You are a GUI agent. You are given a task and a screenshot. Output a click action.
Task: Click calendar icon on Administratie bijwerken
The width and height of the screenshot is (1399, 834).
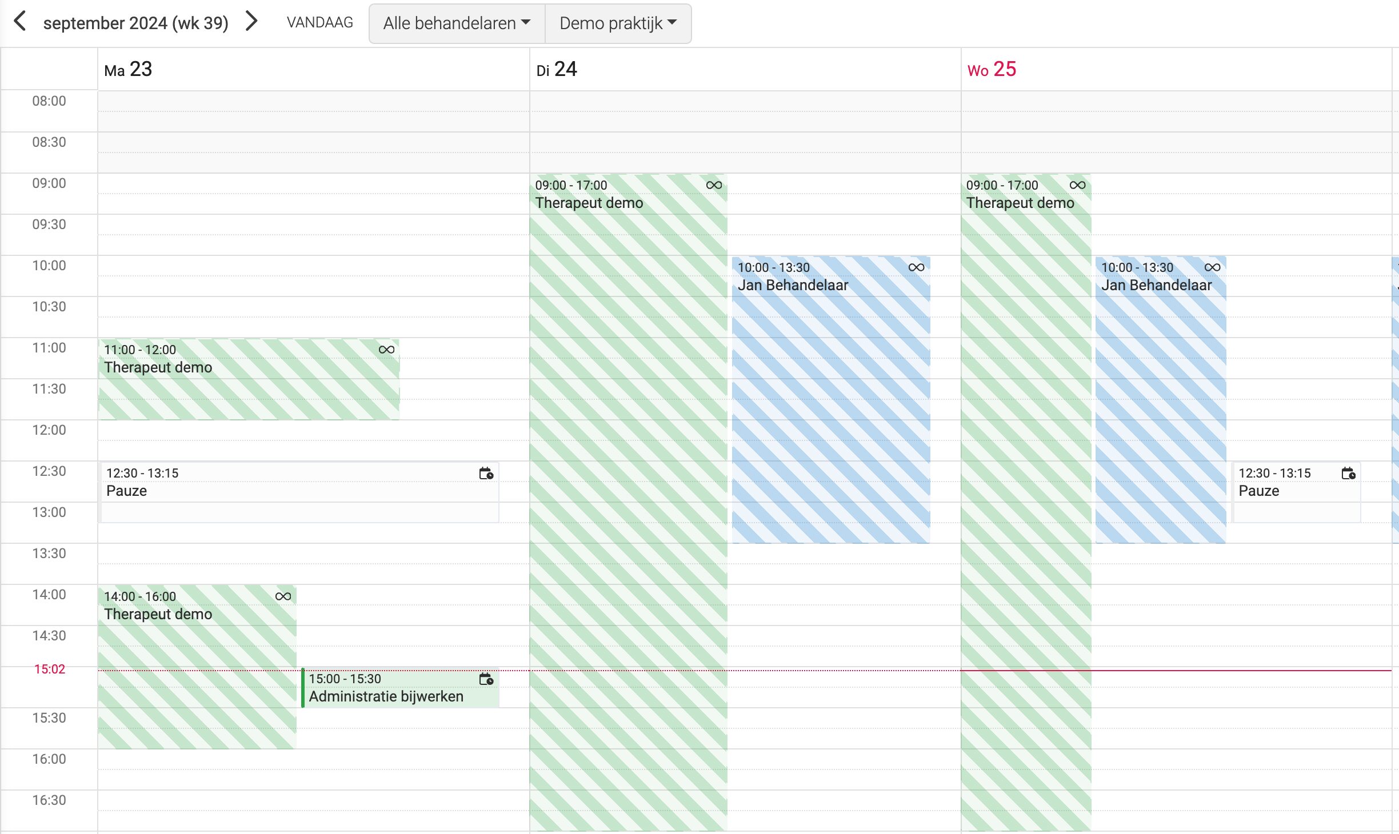(486, 679)
